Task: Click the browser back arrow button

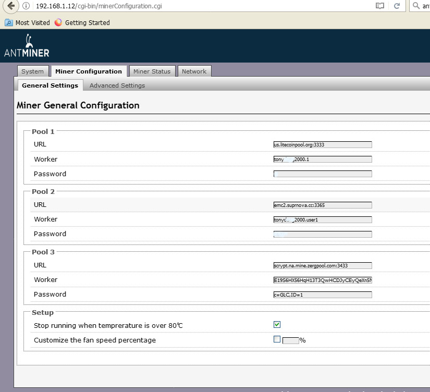Action: click(x=11, y=6)
